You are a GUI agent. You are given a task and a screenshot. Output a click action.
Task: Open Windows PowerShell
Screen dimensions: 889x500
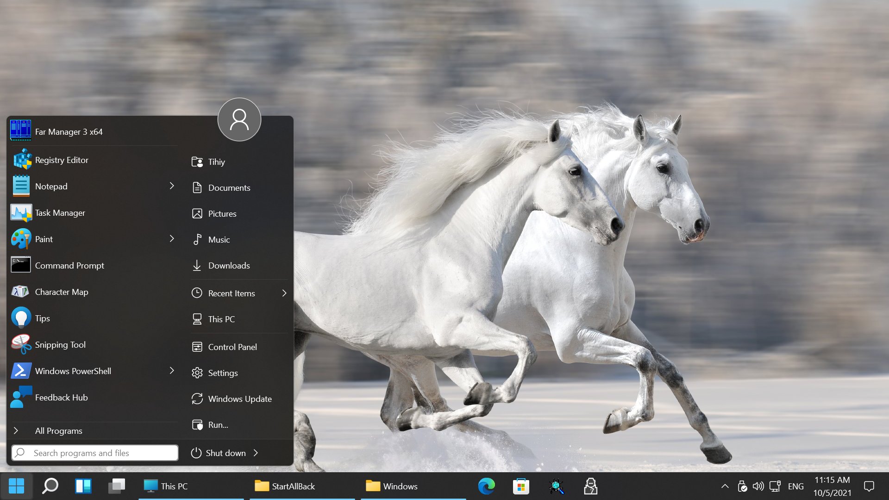coord(72,370)
